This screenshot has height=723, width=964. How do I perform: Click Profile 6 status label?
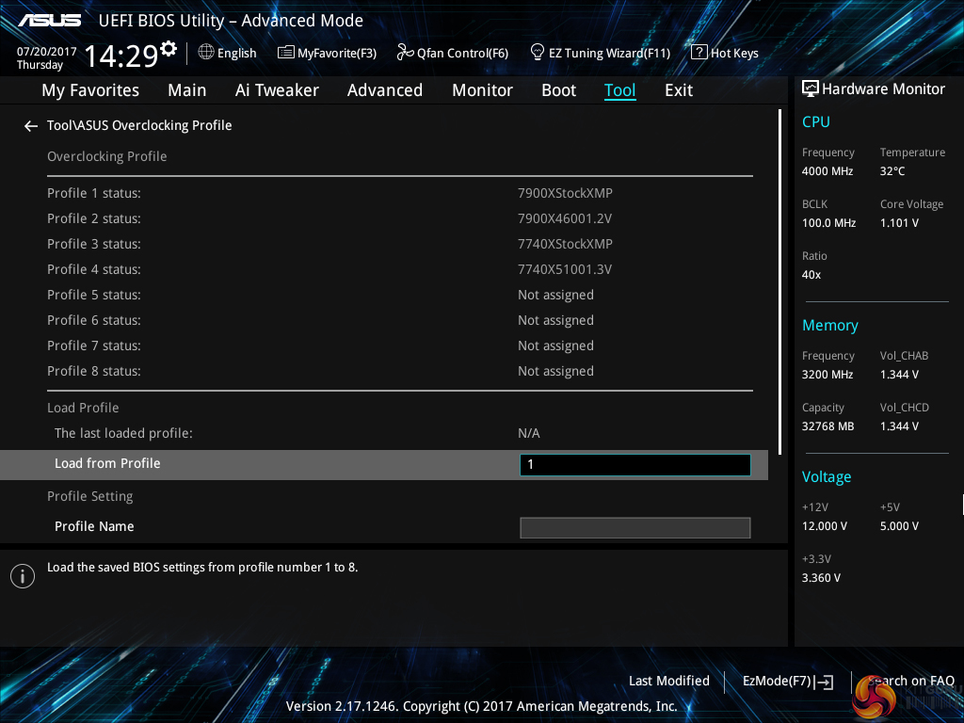pos(94,320)
